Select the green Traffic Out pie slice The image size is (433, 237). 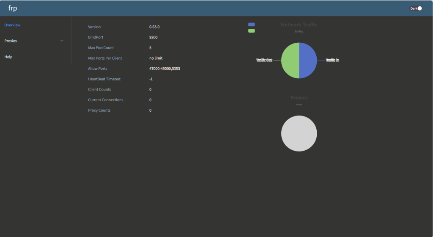click(x=290, y=61)
